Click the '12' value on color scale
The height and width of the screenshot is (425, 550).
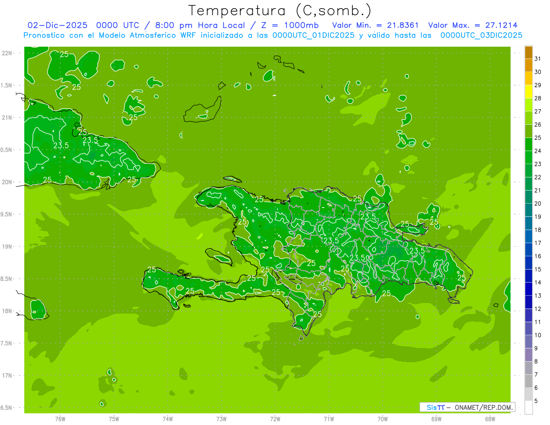(x=538, y=309)
